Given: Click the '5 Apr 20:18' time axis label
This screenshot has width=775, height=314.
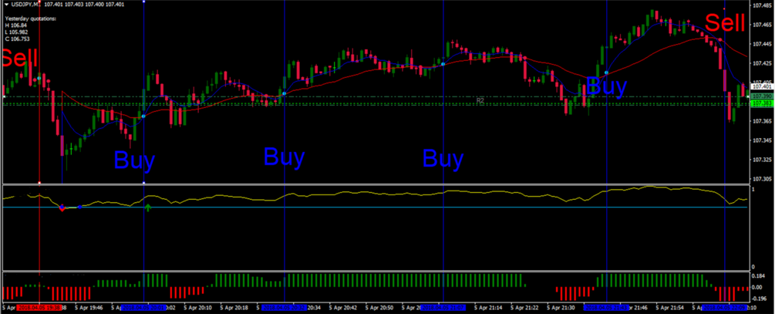Looking at the screenshot, I should (234, 307).
